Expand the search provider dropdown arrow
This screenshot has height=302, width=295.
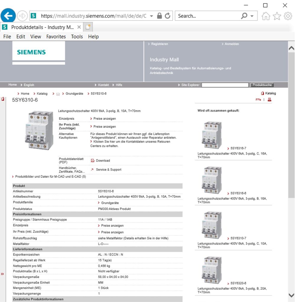(252, 16)
